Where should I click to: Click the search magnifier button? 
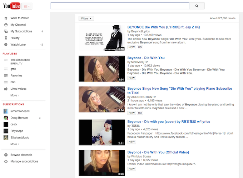point(197,6)
